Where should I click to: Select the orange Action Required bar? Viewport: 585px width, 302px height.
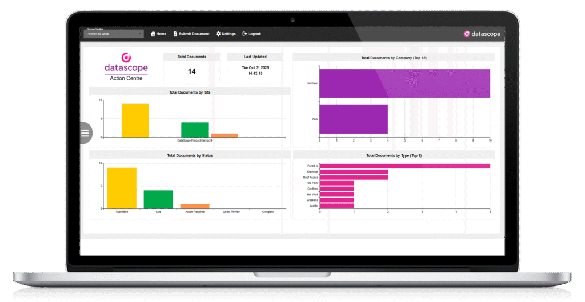(x=195, y=206)
